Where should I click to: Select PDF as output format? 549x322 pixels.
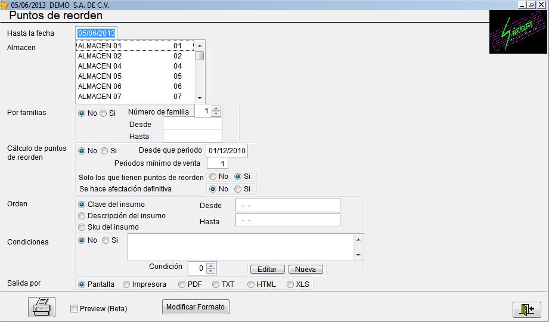coord(182,284)
